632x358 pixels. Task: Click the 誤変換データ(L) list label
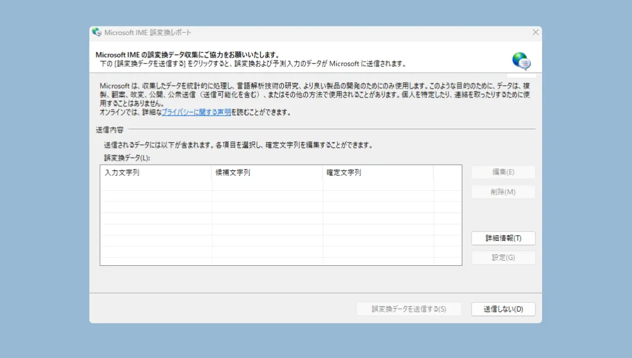point(127,157)
